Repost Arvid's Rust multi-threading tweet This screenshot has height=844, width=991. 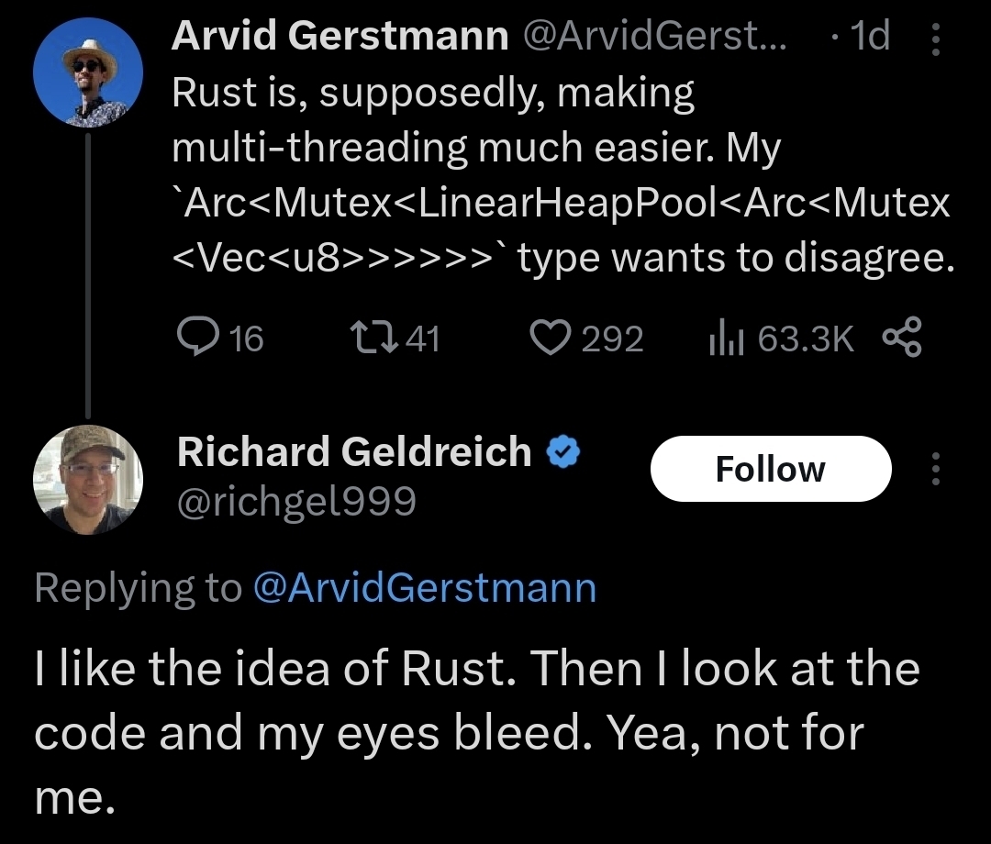coord(373,339)
